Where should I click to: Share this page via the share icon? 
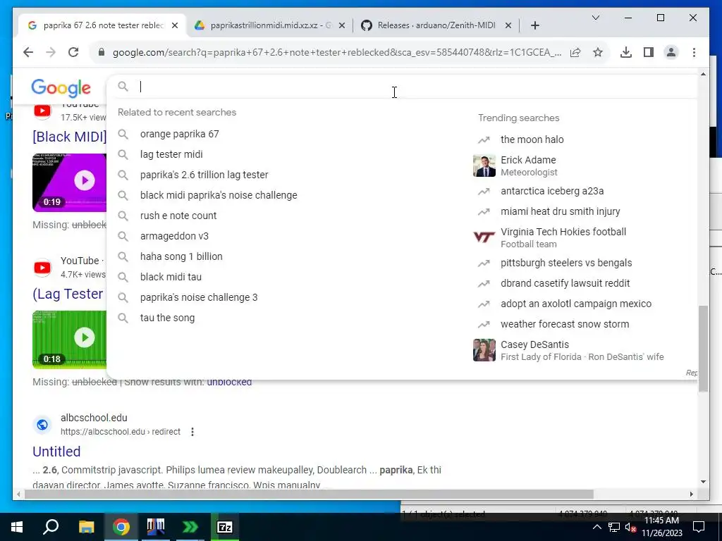(575, 52)
